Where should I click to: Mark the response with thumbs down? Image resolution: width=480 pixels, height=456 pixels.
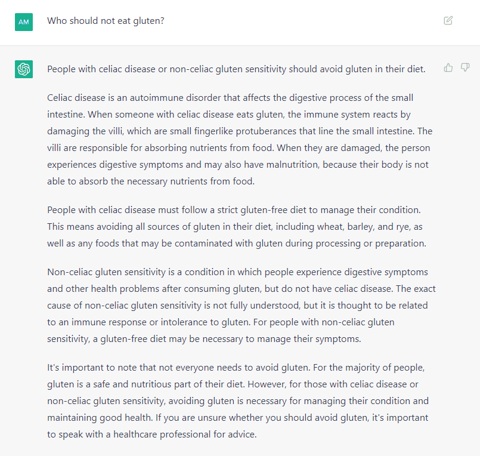click(x=465, y=67)
